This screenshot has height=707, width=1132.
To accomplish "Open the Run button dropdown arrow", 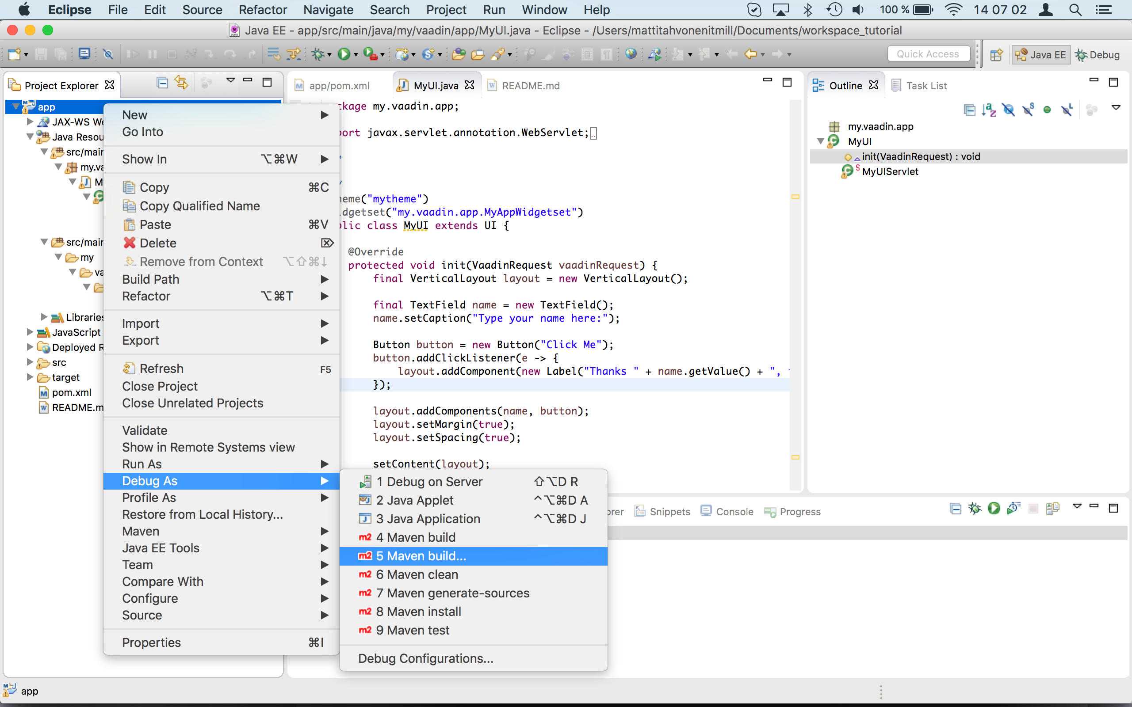I will tap(356, 55).
